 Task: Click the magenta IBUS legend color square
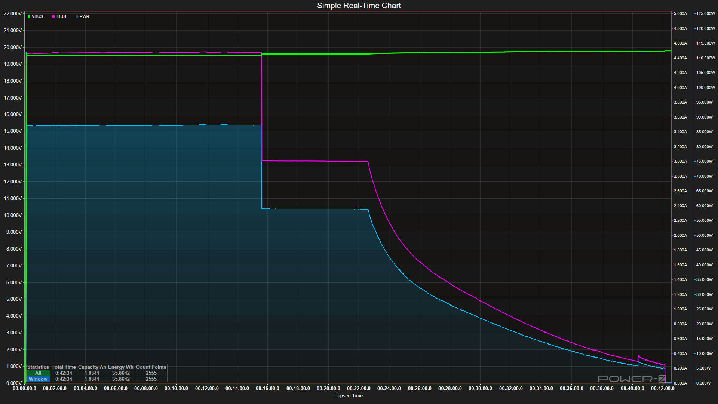click(53, 16)
